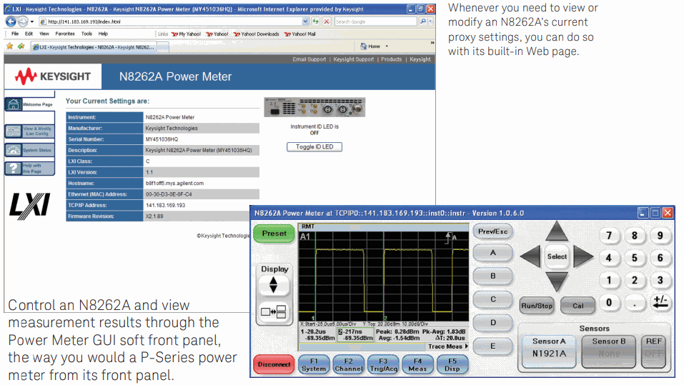
Task: Click the display window layout toggle icon
Action: tap(274, 312)
